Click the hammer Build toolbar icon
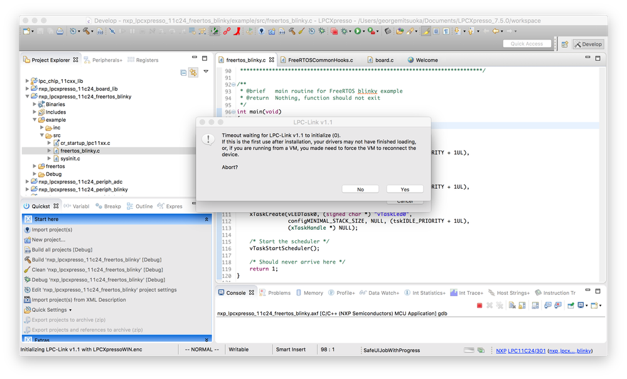The image size is (627, 379). pyautogui.click(x=86, y=31)
